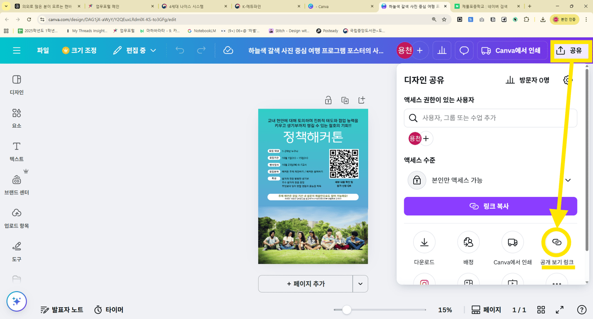Viewport: 593px width, 319px height.
Task: Share to Instagram from the share panel
Action: point(424,280)
